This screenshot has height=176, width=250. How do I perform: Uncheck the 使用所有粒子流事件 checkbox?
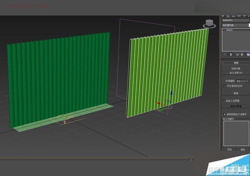coord(224,114)
